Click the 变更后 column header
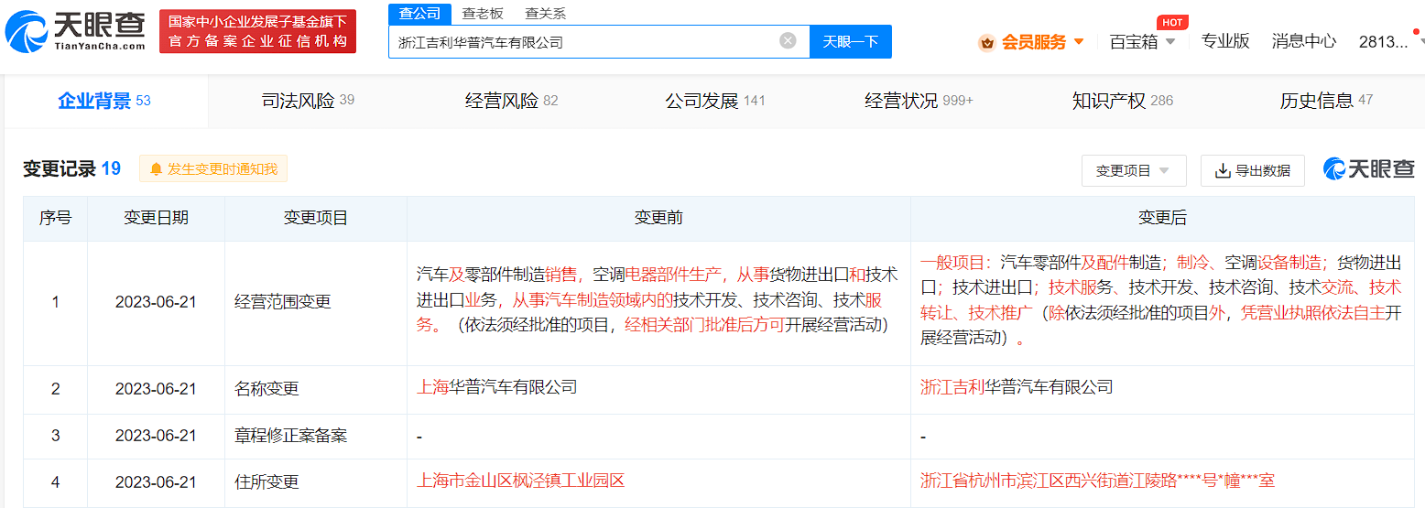The width and height of the screenshot is (1425, 508). tap(1162, 218)
